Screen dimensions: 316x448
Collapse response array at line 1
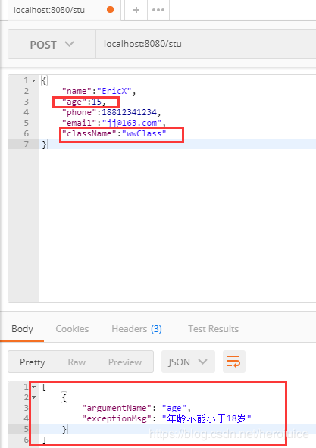tap(33, 387)
